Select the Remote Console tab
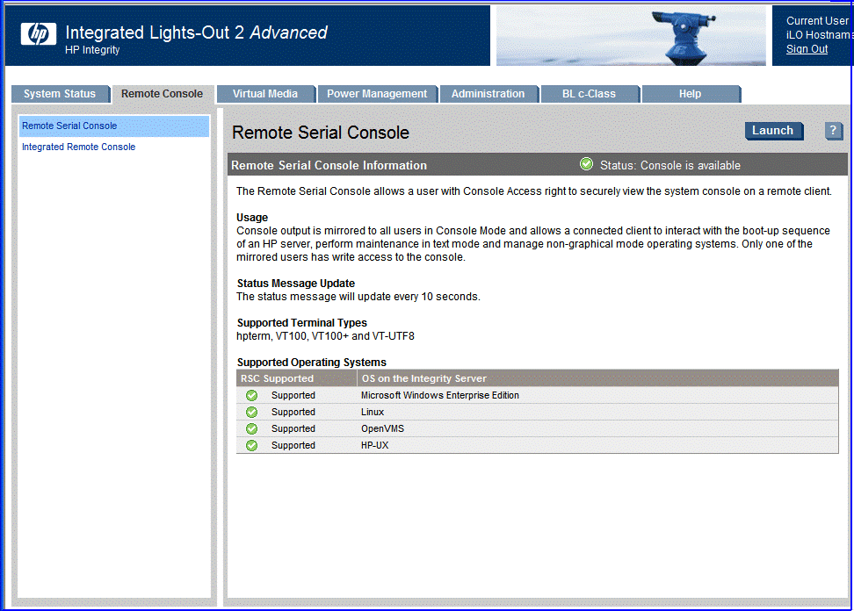Screen dimensions: 854x611 pos(162,94)
